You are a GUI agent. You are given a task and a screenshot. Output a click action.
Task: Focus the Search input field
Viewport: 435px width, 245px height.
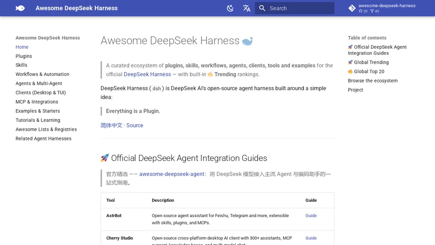pyautogui.click(x=295, y=8)
